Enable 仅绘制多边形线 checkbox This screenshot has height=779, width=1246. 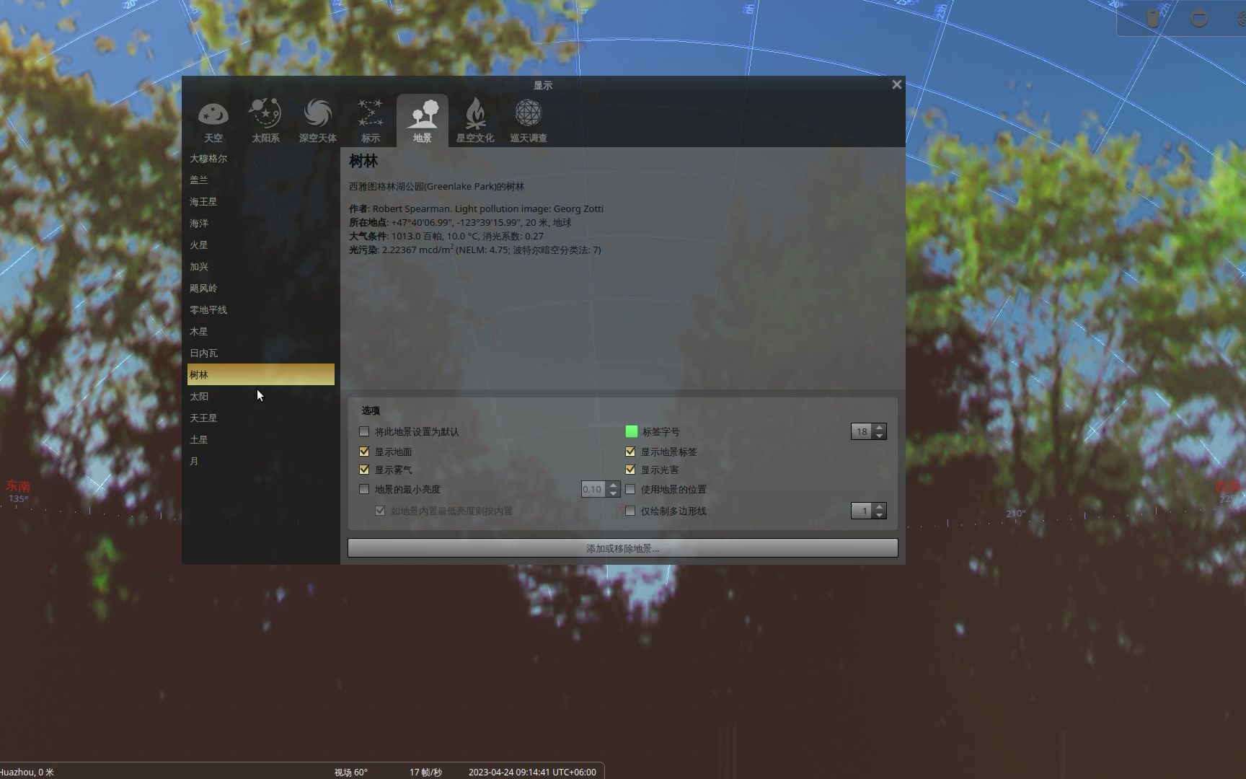(x=630, y=511)
